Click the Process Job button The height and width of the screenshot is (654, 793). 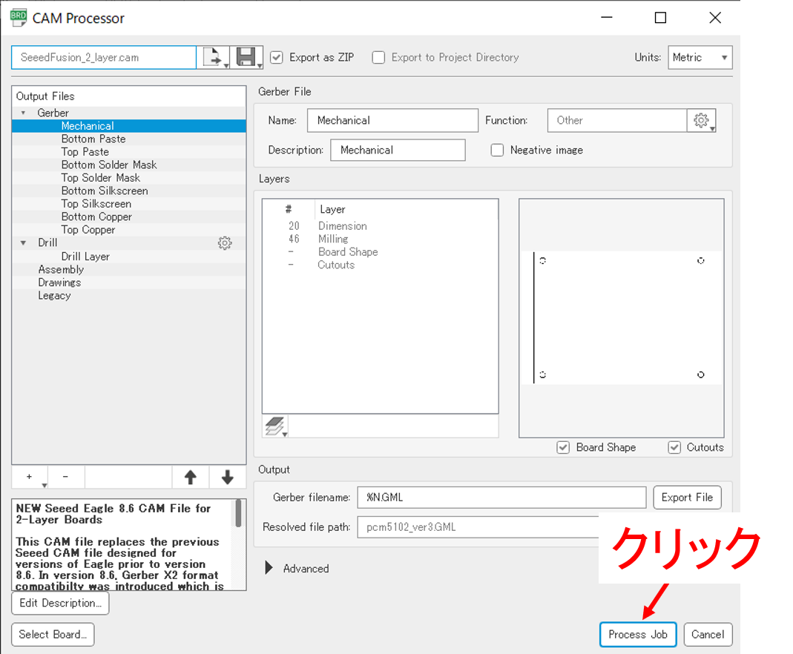tap(638, 634)
